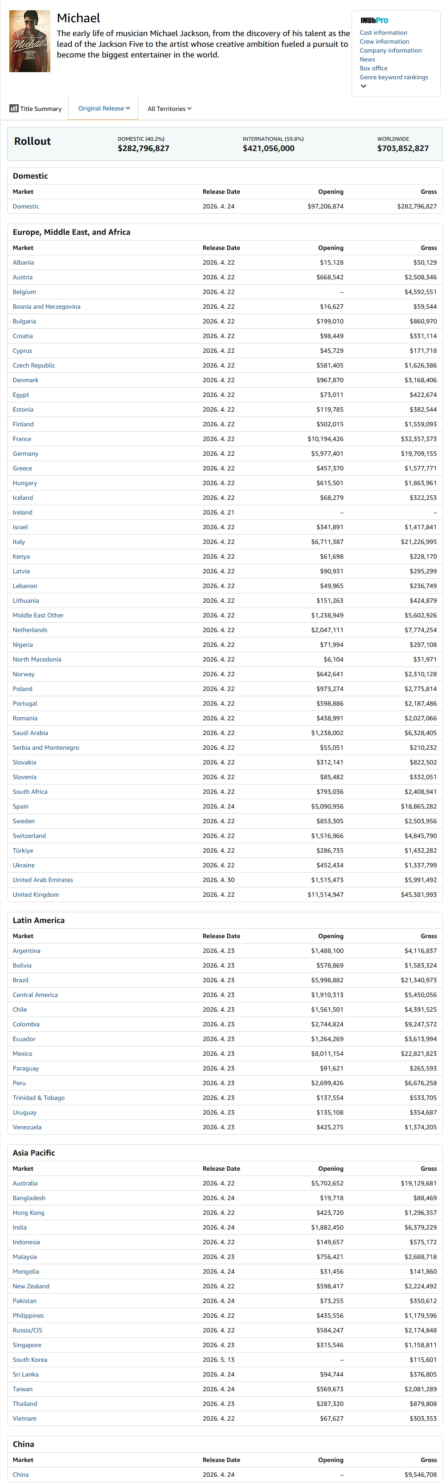The height and width of the screenshot is (1483, 446).
Task: Click the Latin America section heading
Action: point(39,920)
